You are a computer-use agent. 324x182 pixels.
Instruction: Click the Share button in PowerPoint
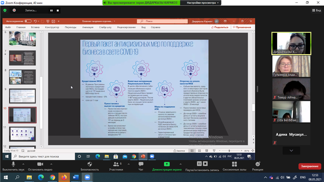[x=220, y=27]
